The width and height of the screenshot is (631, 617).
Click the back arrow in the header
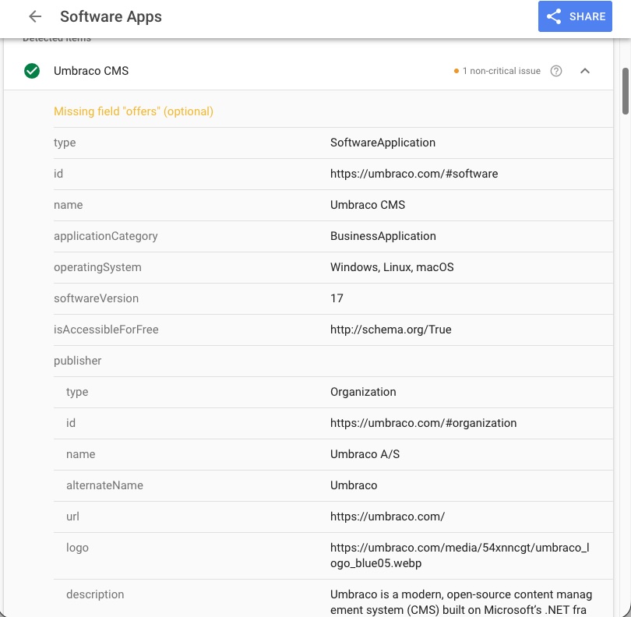(34, 16)
